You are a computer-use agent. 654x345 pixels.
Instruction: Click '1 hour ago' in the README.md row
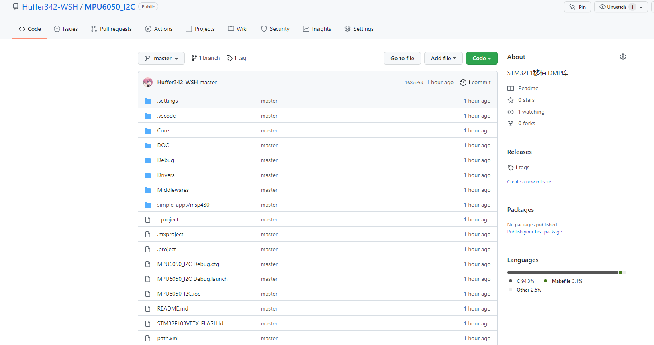click(477, 308)
